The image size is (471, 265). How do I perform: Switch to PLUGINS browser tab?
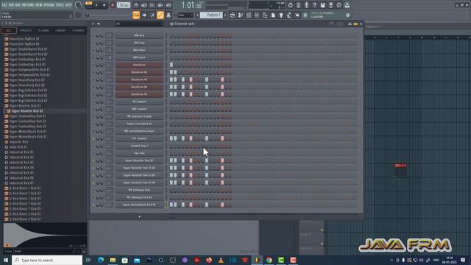click(43, 30)
